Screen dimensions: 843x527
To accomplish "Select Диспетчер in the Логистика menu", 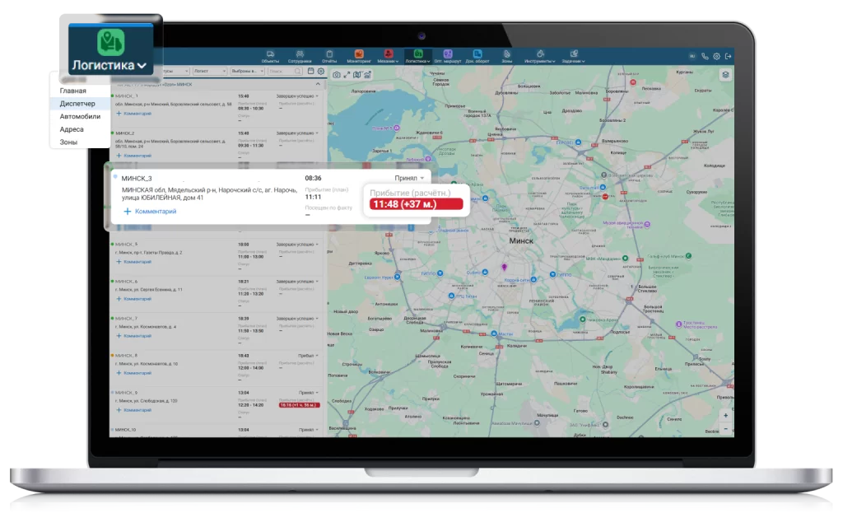I will [x=77, y=104].
